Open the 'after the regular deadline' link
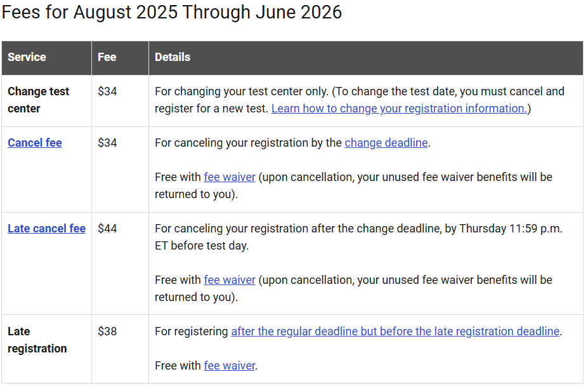The image size is (588, 388). click(x=395, y=331)
